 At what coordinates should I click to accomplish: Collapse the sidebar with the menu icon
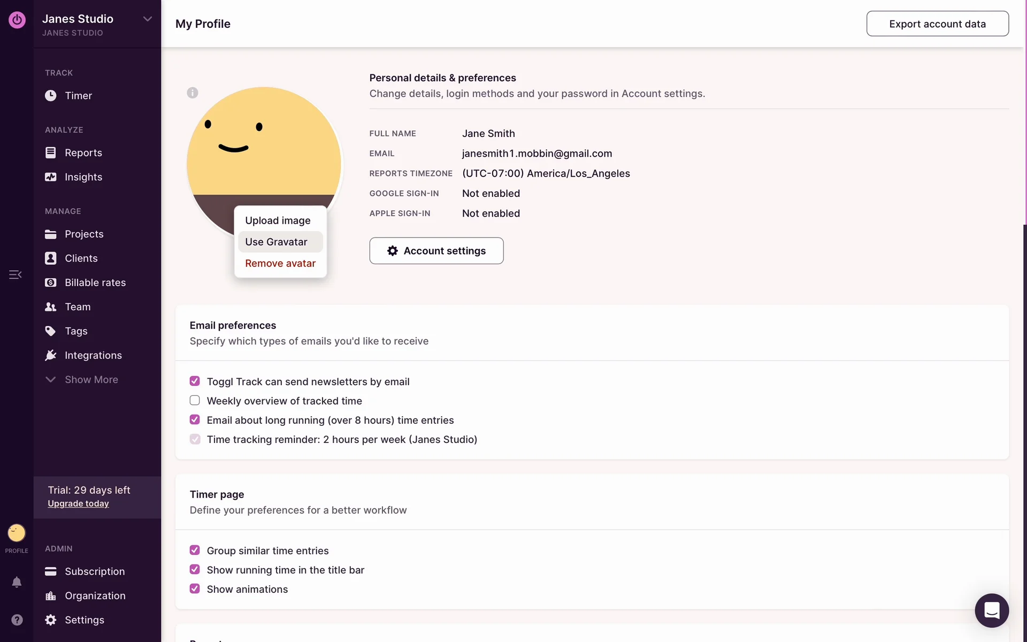point(16,274)
